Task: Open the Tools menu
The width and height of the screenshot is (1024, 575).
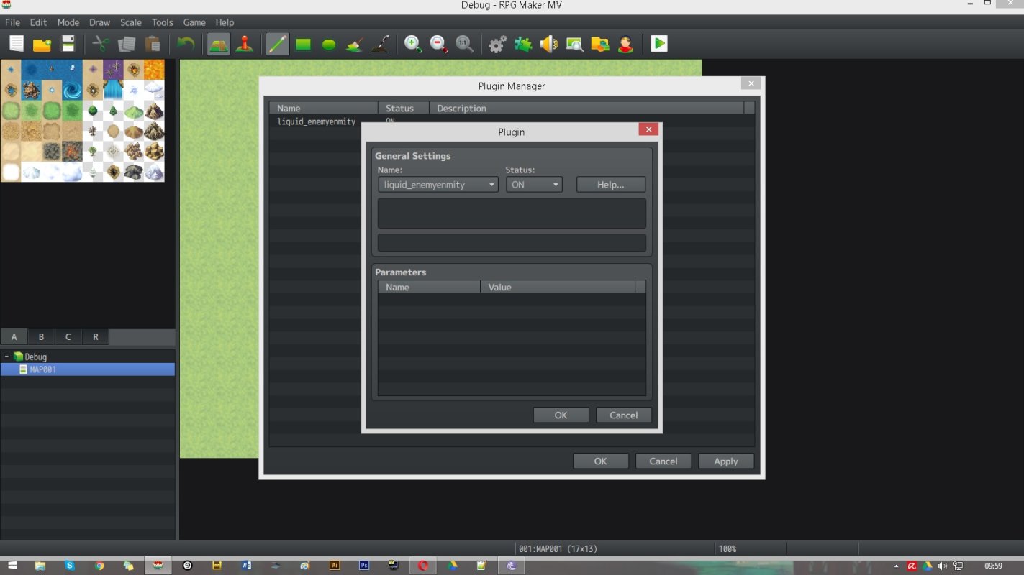Action: tap(163, 22)
